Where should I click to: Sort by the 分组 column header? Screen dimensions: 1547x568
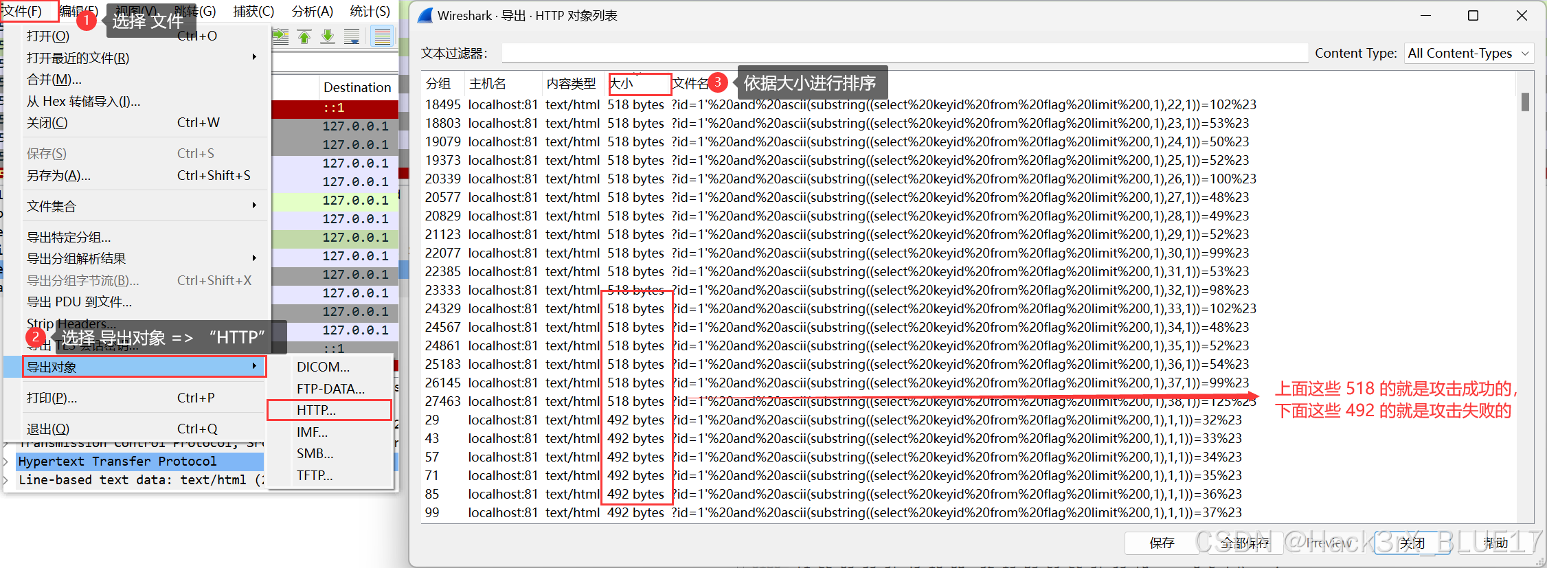pos(443,83)
